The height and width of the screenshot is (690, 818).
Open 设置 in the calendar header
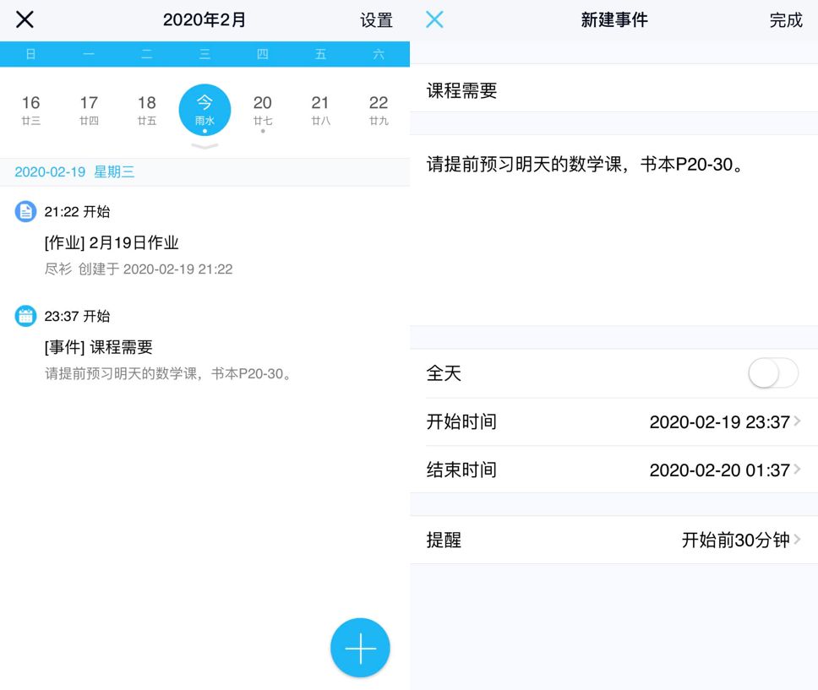point(376,20)
